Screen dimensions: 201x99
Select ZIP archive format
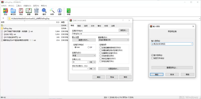(88, 47)
